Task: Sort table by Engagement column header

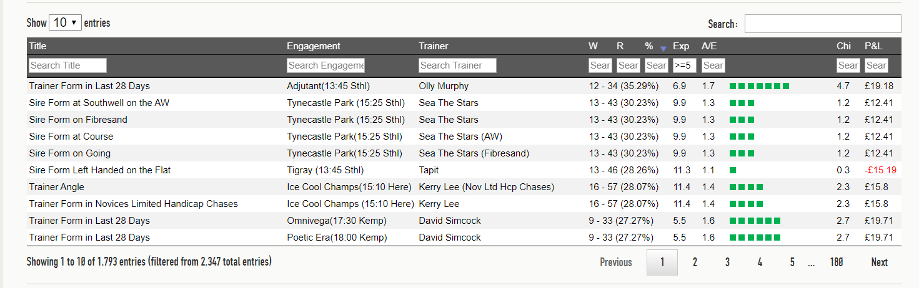Action: click(x=314, y=46)
